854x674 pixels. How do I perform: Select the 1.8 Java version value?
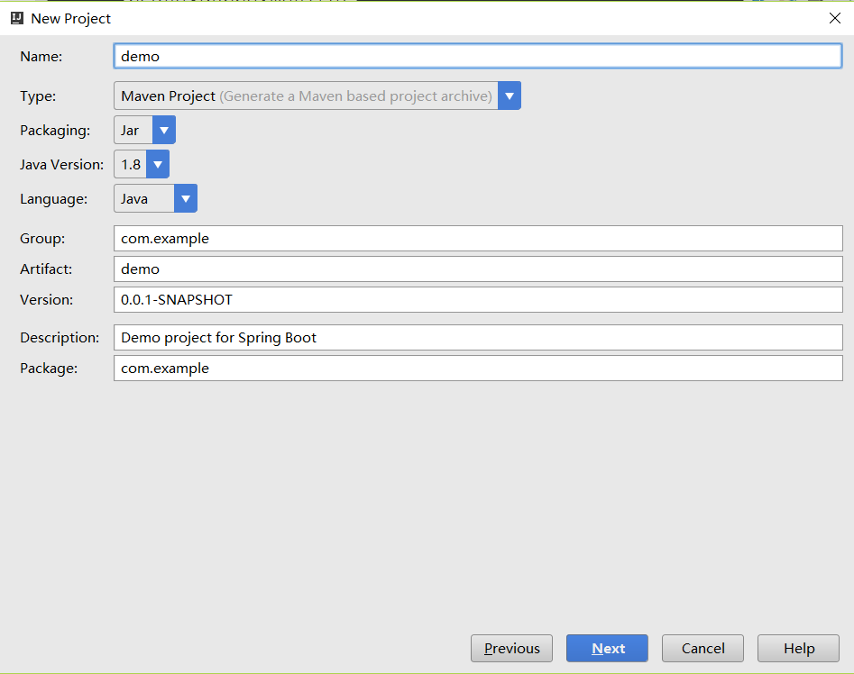click(x=130, y=164)
